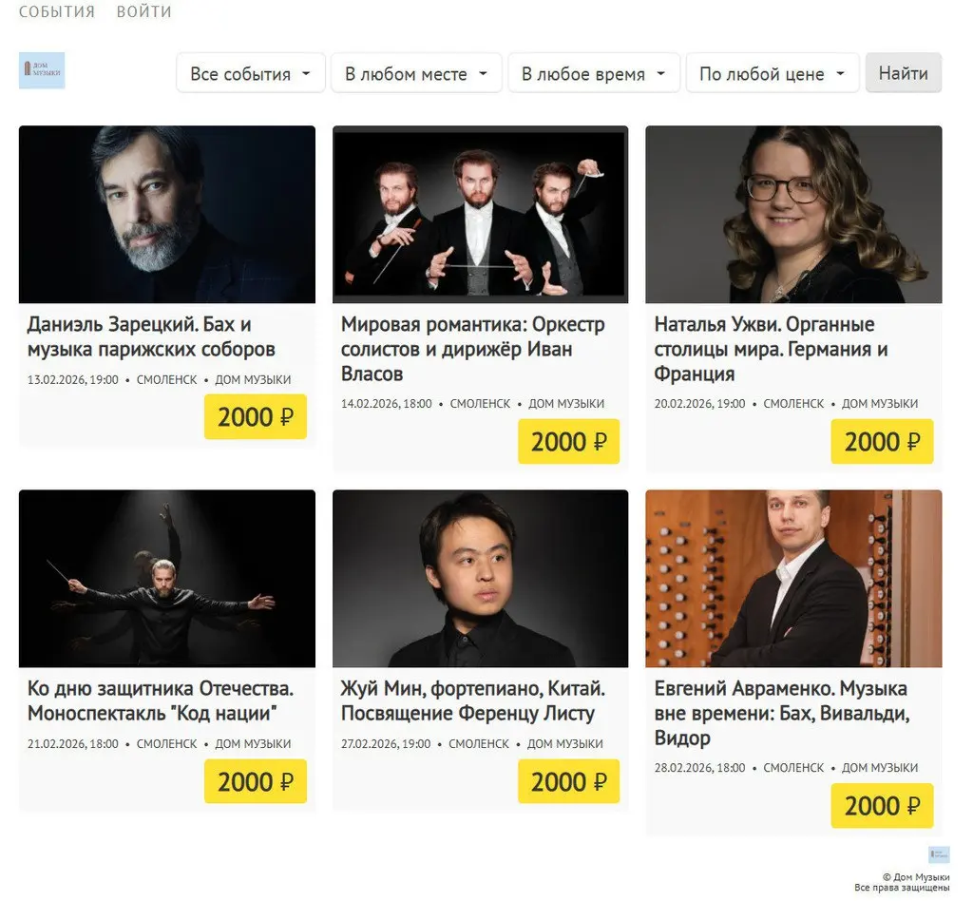
Task: Click the Дом Музыки logo in header
Action: pos(42,70)
